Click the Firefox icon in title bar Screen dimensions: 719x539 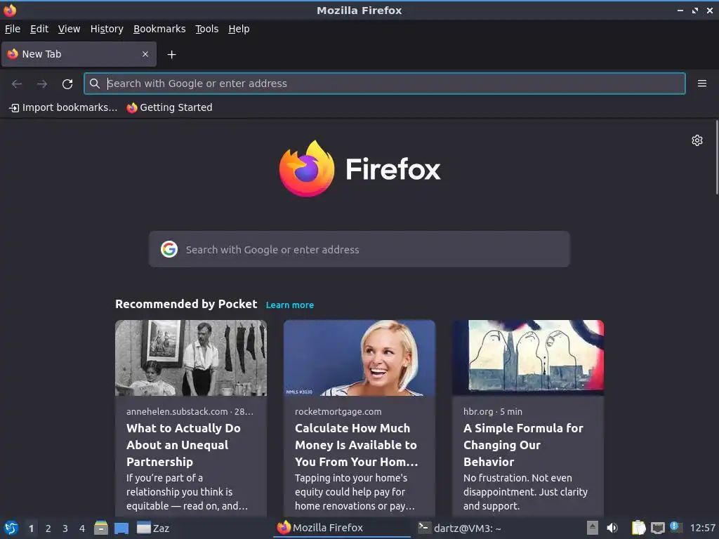point(10,10)
